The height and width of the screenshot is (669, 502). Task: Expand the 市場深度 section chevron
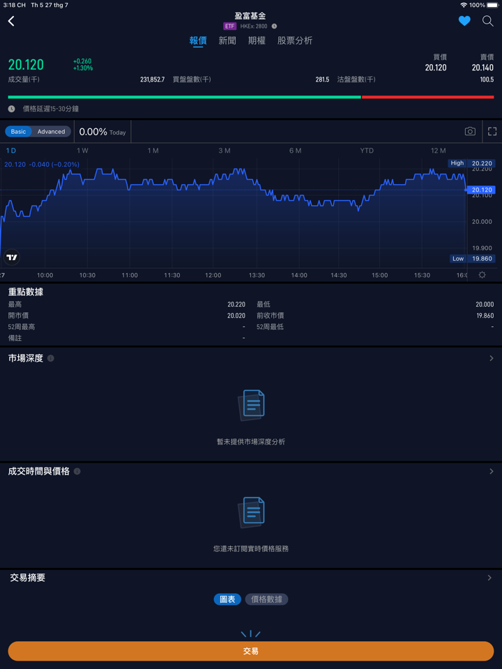click(491, 358)
